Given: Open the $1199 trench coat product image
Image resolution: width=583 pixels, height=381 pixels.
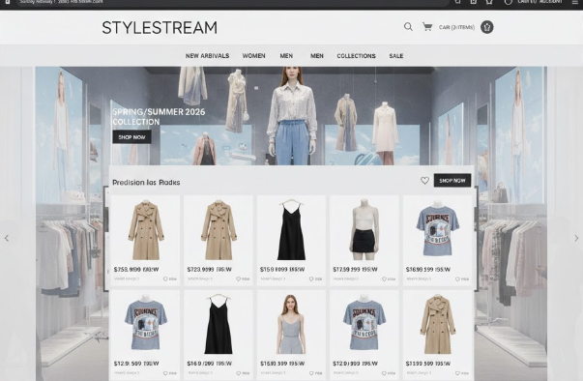Looking at the screenshot, I should tap(438, 324).
